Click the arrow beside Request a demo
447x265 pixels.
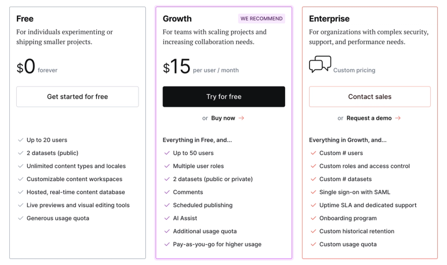[x=398, y=118]
